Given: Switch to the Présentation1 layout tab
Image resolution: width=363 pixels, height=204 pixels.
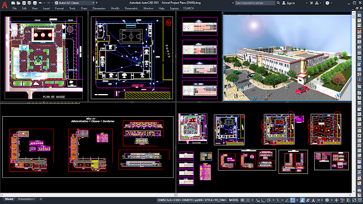Looking at the screenshot, I should [27, 199].
